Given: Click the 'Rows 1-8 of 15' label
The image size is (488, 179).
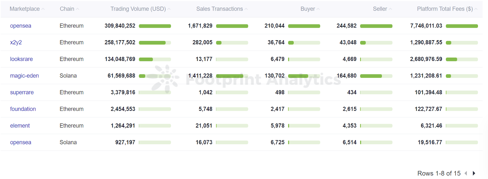Looking at the screenshot, I should pyautogui.click(x=439, y=173).
